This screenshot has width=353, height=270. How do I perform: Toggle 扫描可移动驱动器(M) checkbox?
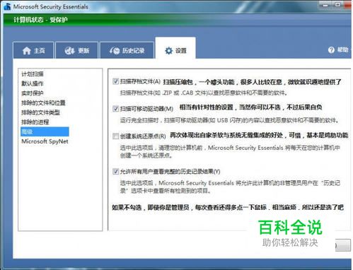[x=115, y=109]
